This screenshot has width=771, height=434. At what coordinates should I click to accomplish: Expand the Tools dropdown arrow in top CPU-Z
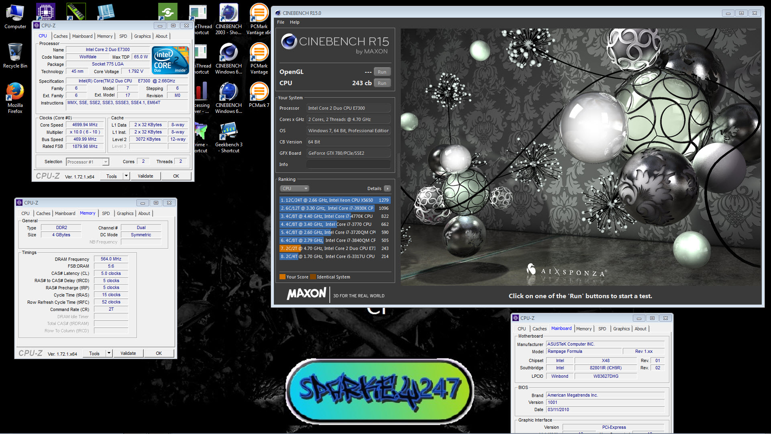pyautogui.click(x=126, y=176)
